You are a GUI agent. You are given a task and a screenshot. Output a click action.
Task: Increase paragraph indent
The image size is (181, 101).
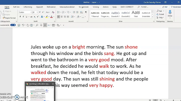(77, 12)
